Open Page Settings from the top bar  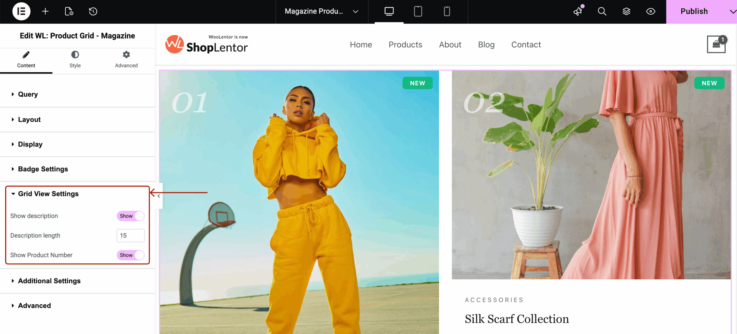click(69, 11)
